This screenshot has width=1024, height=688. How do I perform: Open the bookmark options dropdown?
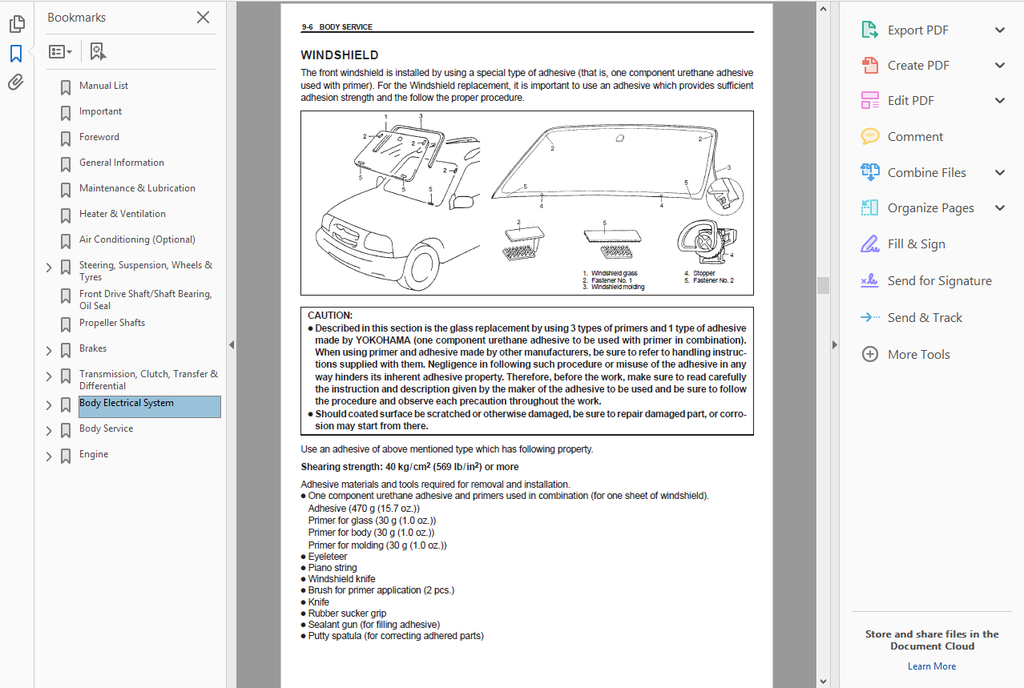point(60,50)
